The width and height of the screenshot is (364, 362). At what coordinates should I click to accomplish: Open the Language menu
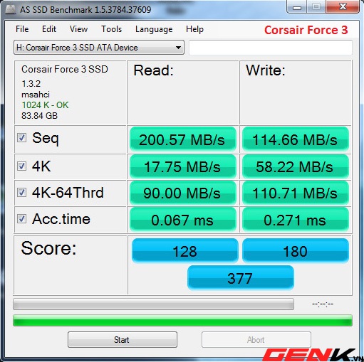[x=154, y=29]
